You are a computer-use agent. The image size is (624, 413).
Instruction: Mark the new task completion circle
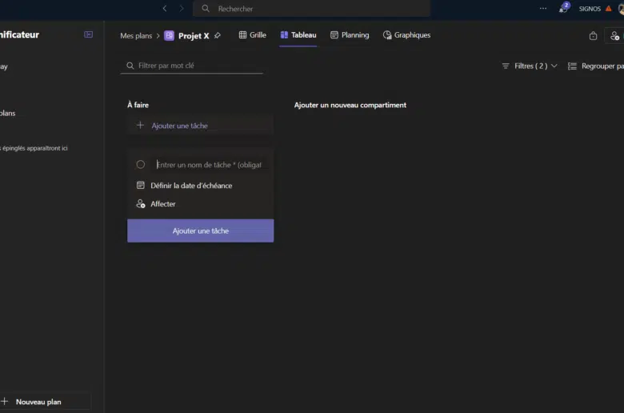[141, 165]
